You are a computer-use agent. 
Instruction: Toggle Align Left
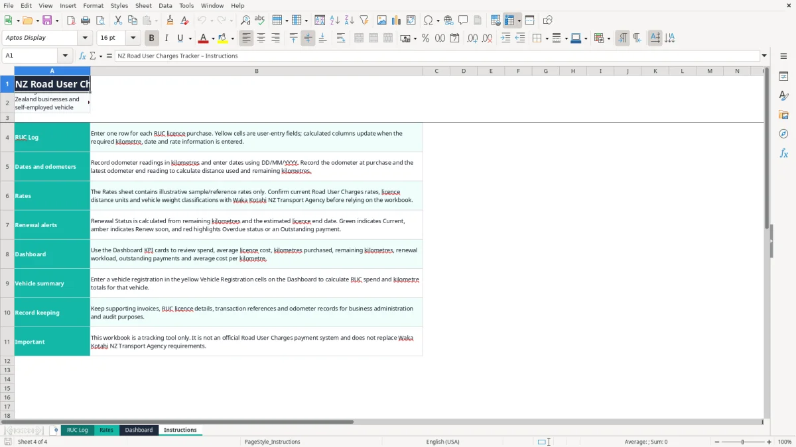click(x=246, y=38)
